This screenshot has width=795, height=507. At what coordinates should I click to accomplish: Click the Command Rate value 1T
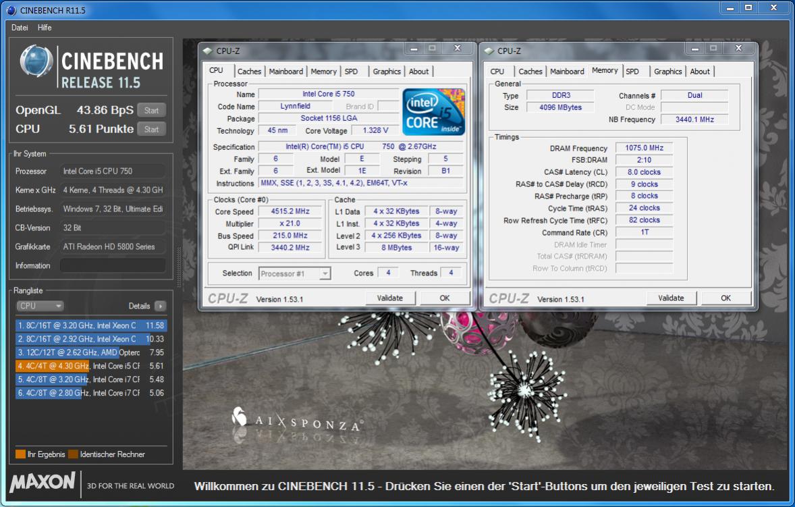tap(644, 232)
